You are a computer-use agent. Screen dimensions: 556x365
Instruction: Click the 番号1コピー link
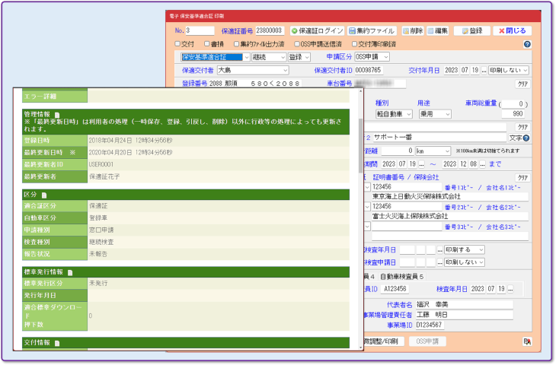click(459, 188)
